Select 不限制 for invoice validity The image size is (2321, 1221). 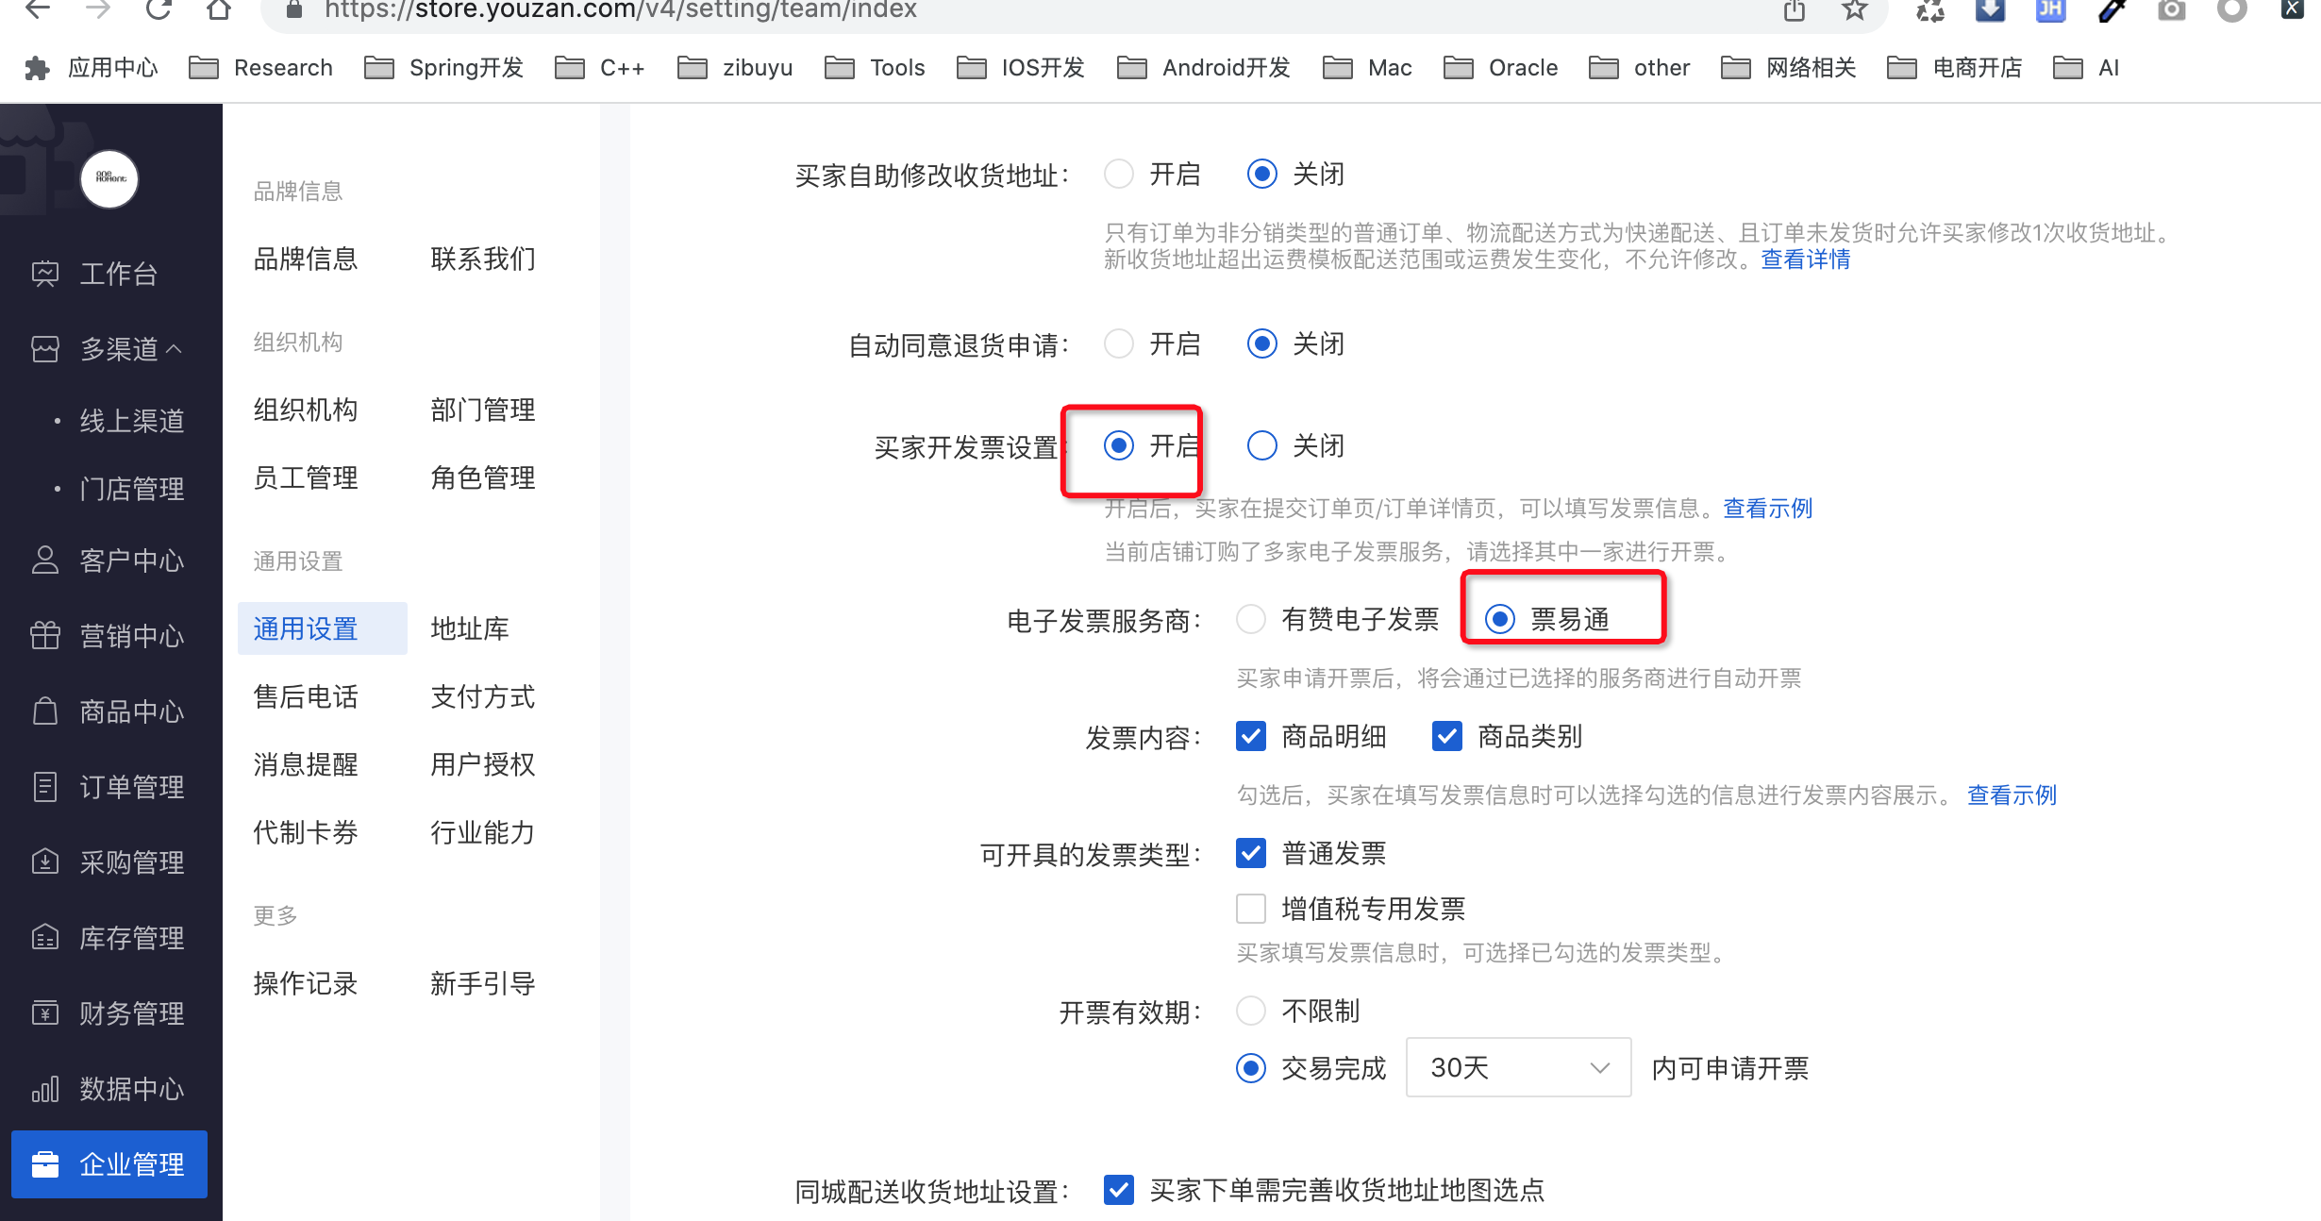1251,1011
